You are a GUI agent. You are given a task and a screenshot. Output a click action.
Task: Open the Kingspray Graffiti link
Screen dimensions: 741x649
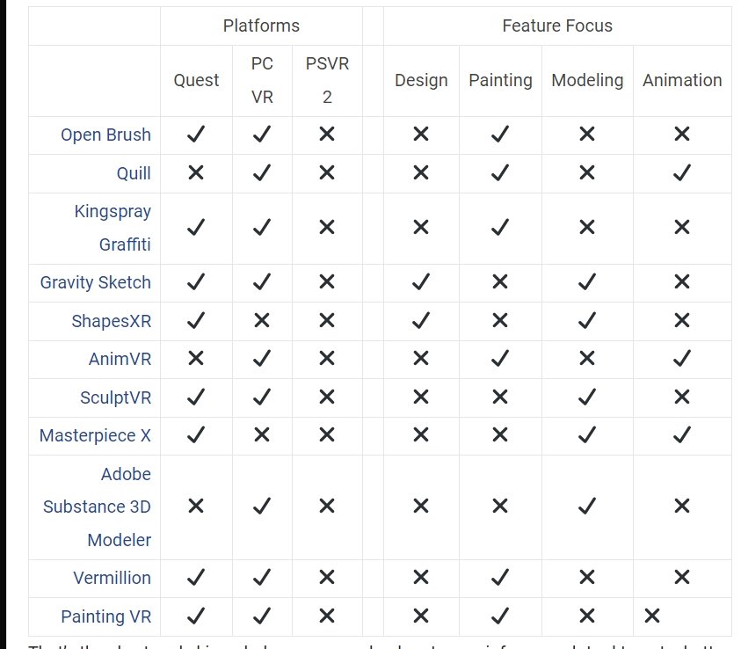pyautogui.click(x=113, y=228)
